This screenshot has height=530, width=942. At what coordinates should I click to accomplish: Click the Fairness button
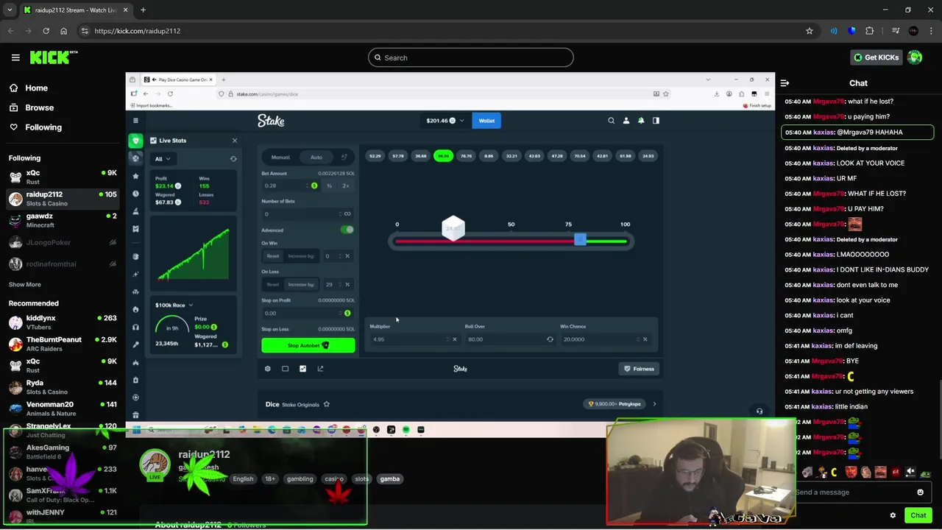coord(640,369)
